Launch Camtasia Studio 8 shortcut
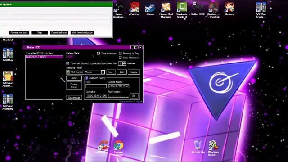This screenshot has width=288, height=162. (x=182, y=10)
